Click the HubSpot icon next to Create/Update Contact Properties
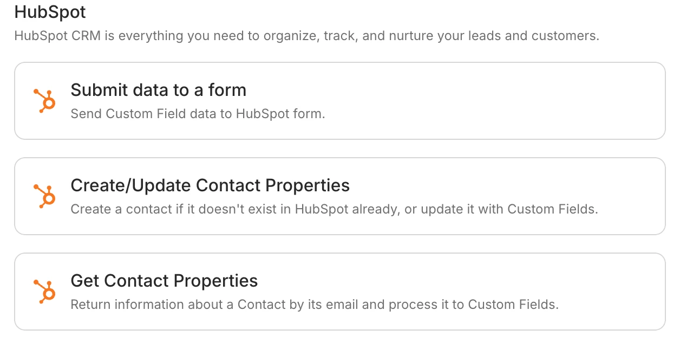The image size is (680, 349). tap(44, 196)
